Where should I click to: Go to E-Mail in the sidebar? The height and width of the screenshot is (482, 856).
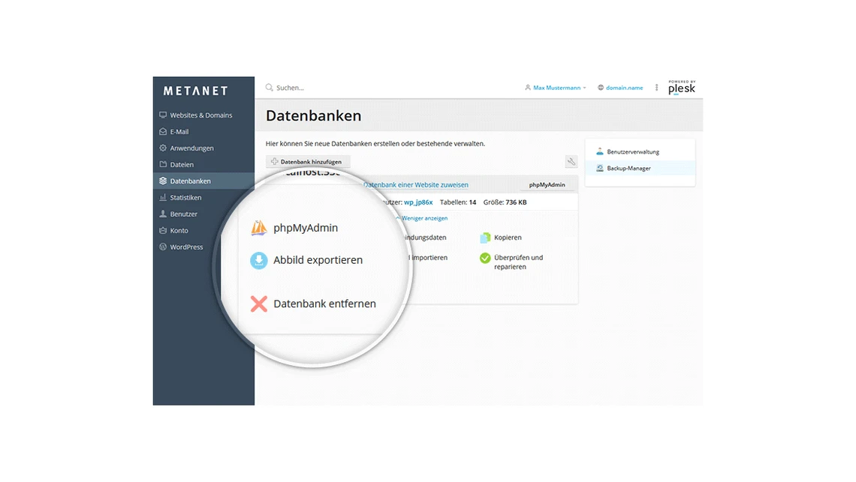[x=179, y=132]
